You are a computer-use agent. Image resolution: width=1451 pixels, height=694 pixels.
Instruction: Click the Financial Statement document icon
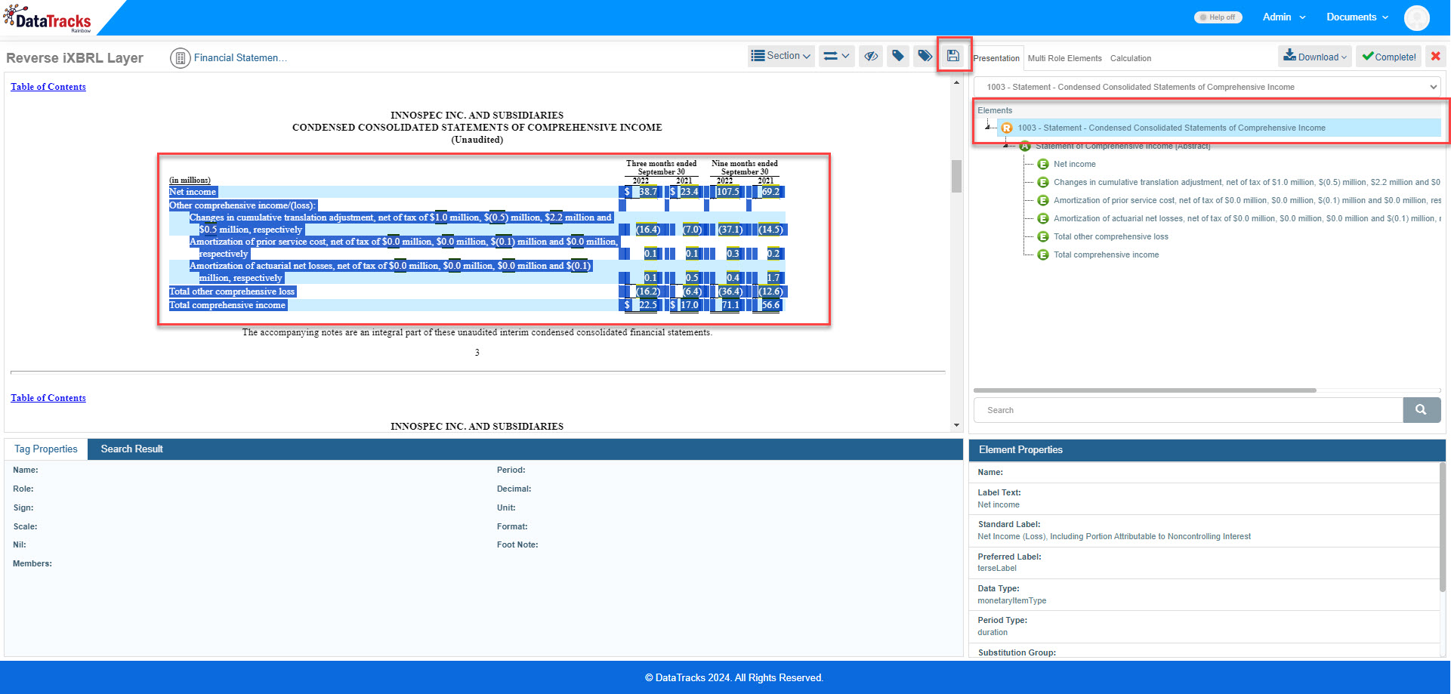[180, 58]
